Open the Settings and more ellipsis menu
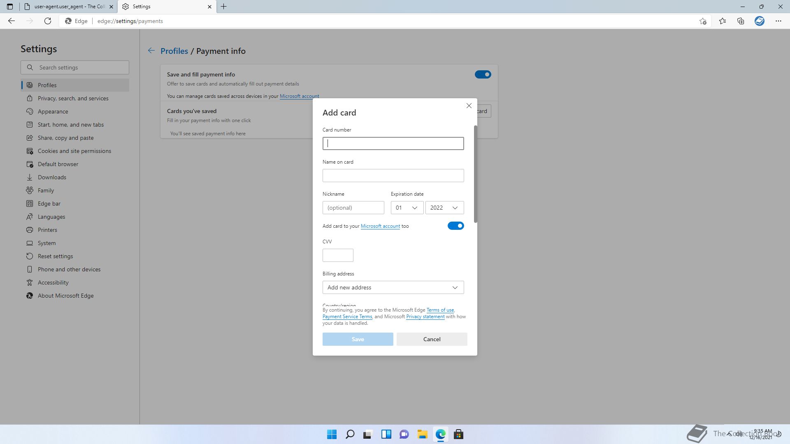This screenshot has height=444, width=790. coord(778,21)
